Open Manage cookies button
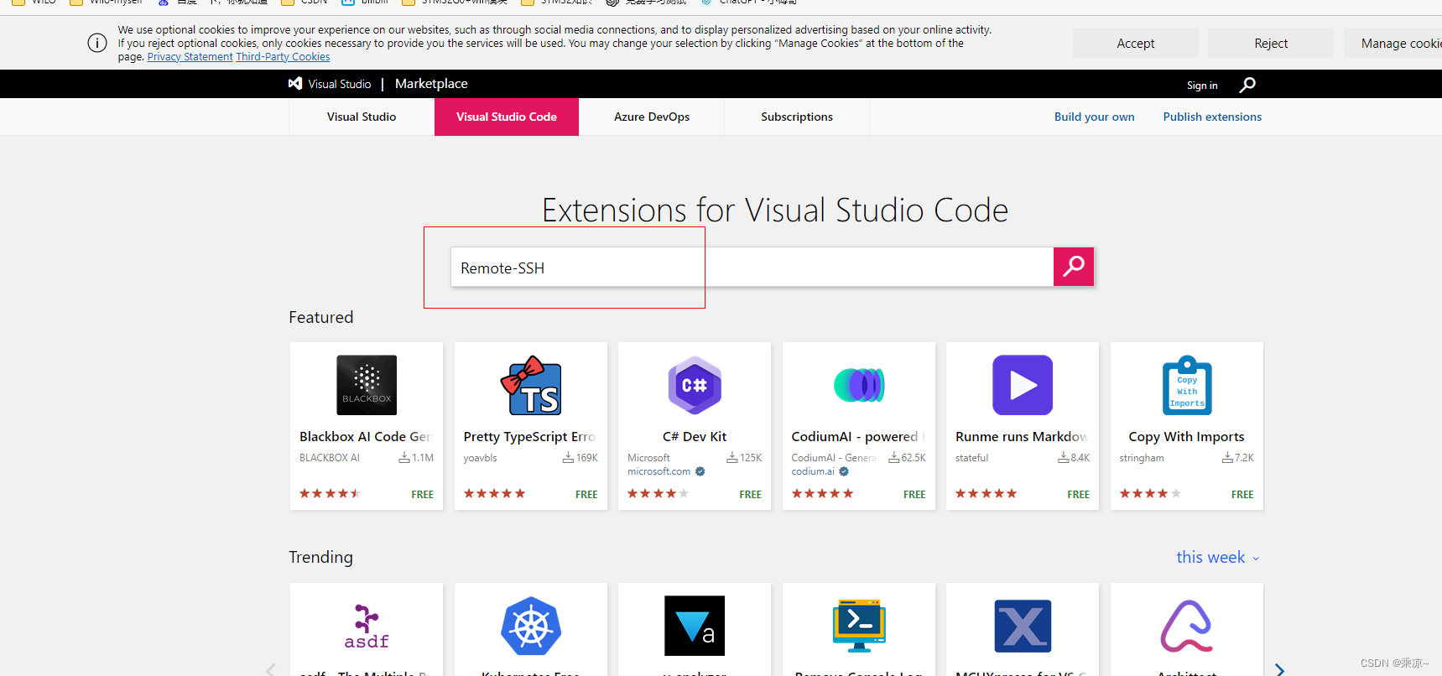 [x=1393, y=43]
